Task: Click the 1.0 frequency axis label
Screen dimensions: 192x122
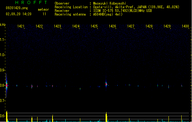Action: [x=2, y=55]
